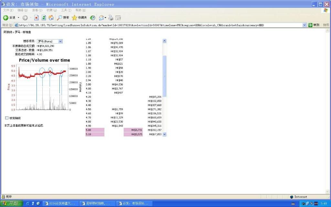Go to the Home page icon
Image resolution: width=331 pixels, height=207 pixels.
point(51,17)
